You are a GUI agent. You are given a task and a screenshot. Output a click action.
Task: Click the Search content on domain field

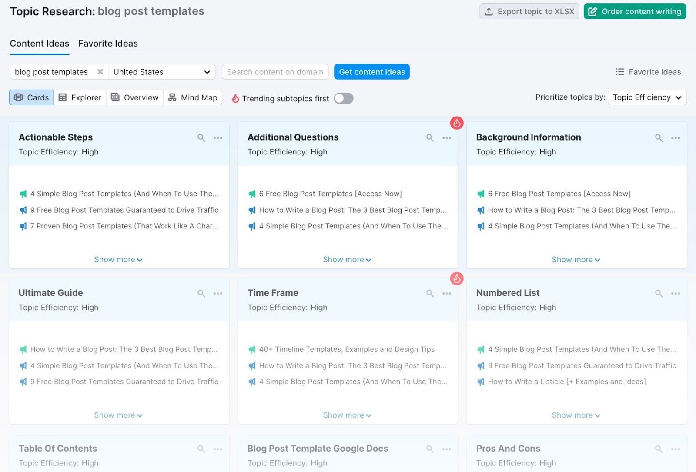click(x=274, y=72)
